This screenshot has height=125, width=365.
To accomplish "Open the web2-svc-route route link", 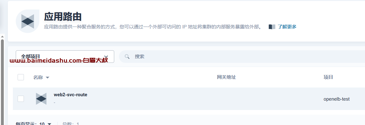I will [70, 95].
